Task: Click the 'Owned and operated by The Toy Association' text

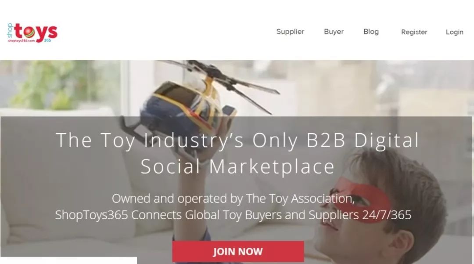Action: [233, 199]
